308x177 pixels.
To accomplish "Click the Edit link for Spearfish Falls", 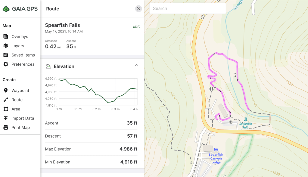I will (136, 26).
